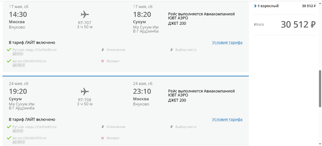The width and height of the screenshot is (322, 146).
Task: Click the page vertical scrollbar thumb
Action: [x=320, y=89]
